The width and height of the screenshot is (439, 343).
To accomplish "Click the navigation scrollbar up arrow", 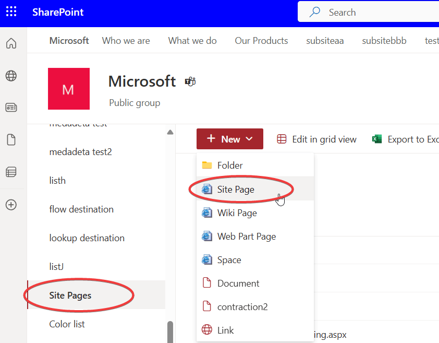I will tap(170, 132).
